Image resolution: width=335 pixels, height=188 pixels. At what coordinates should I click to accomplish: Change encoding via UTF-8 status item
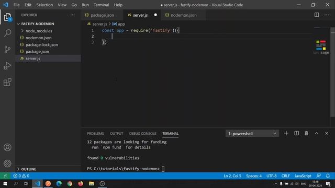click(x=272, y=176)
